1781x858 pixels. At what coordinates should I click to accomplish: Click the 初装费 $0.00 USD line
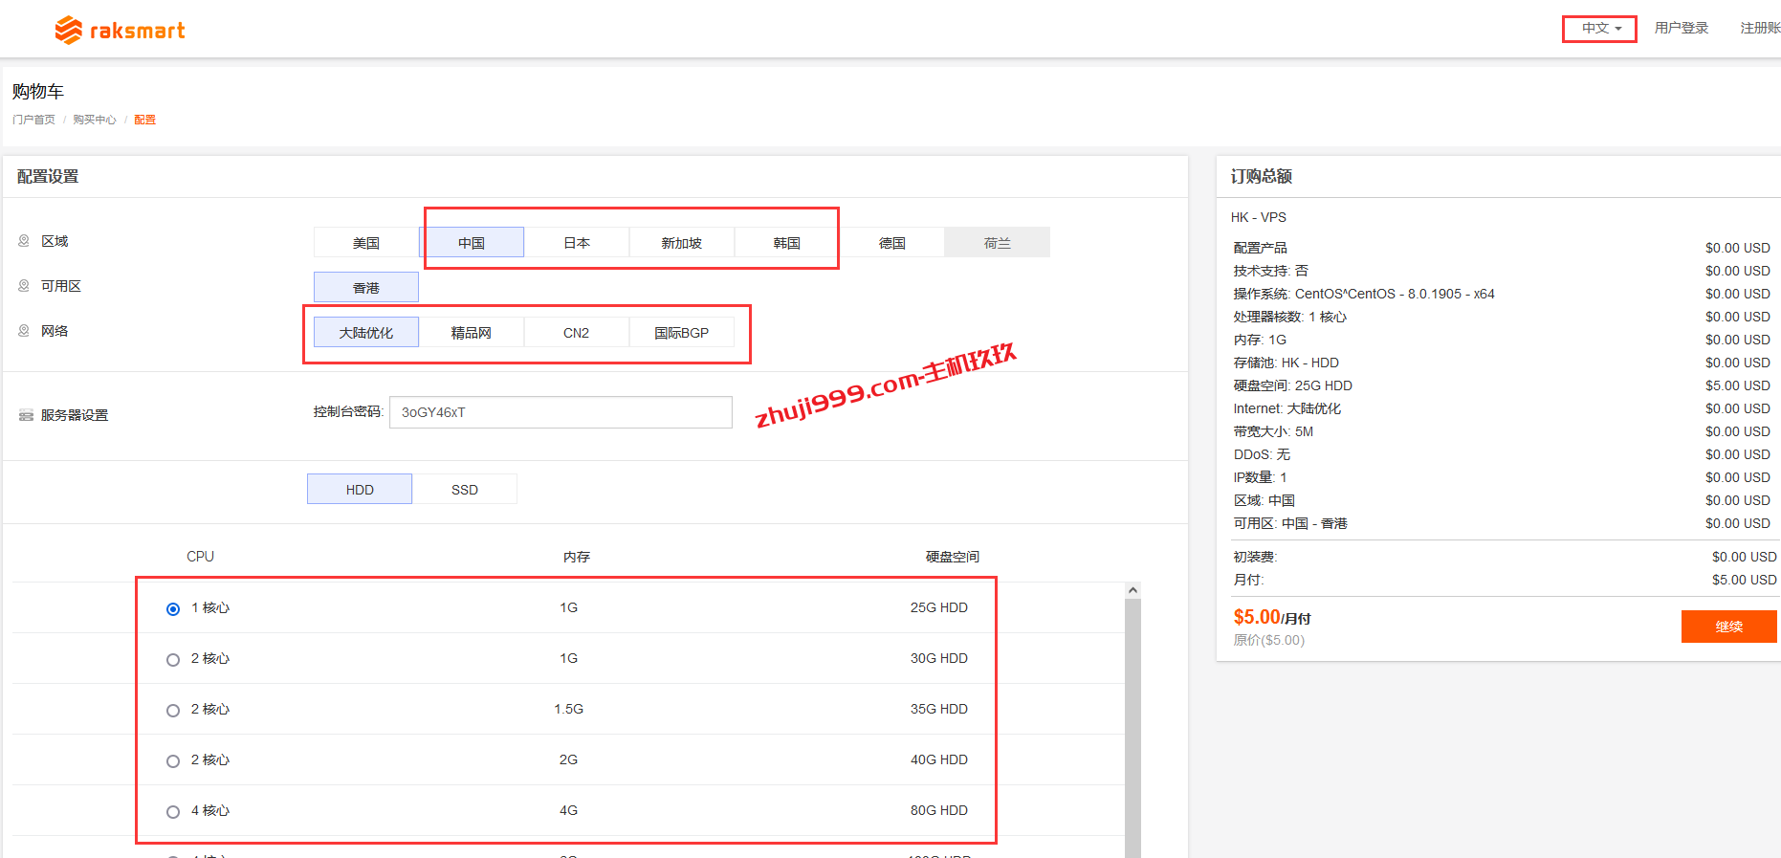[1505, 557]
